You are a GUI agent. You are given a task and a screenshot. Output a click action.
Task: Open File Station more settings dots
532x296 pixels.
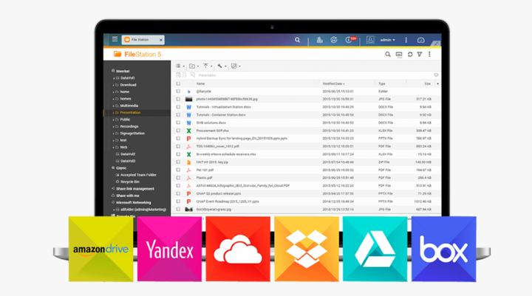(429, 54)
